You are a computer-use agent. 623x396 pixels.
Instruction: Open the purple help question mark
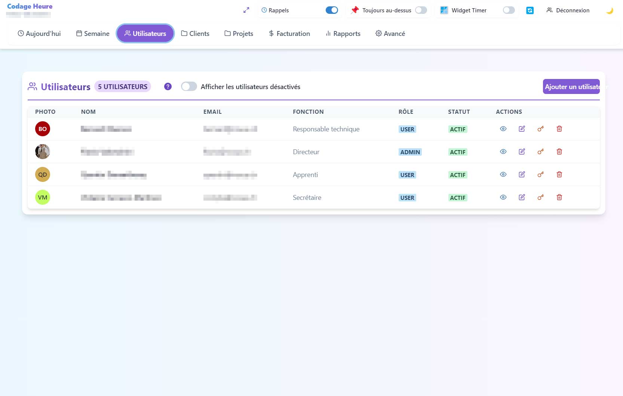[x=168, y=86]
